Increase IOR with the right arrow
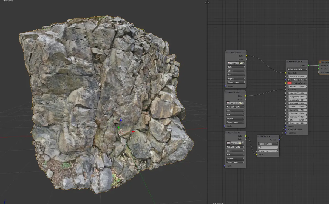The height and width of the screenshot is (204, 329). click(x=306, y=120)
